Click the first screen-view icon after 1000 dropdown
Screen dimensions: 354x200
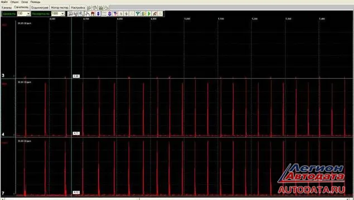70,14
